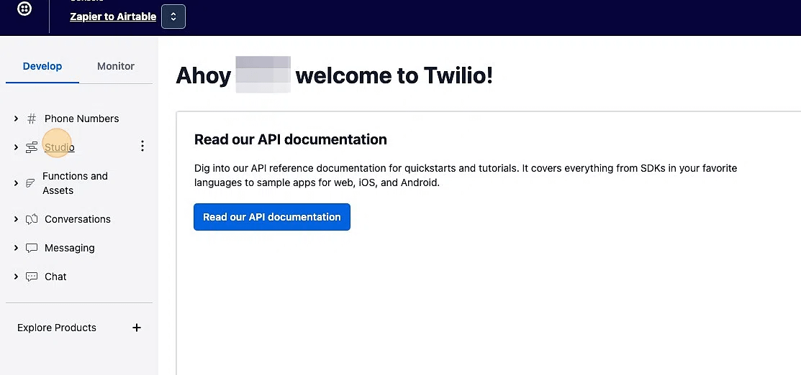Click the Functions and Assets icon
The image size is (801, 375).
pyautogui.click(x=31, y=183)
